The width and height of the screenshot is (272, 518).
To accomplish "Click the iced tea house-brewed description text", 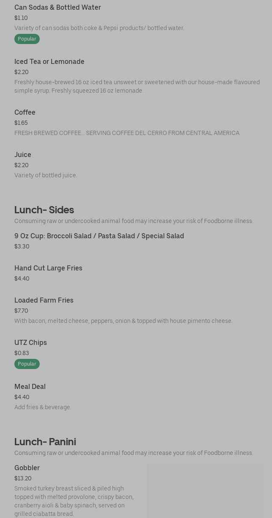I will (137, 86).
